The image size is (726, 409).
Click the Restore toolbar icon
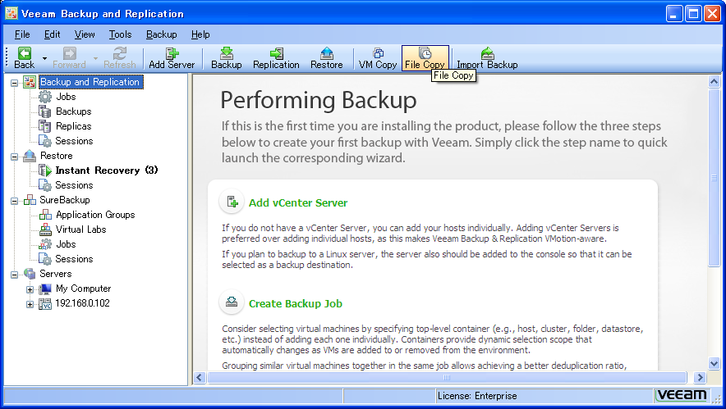click(x=327, y=53)
